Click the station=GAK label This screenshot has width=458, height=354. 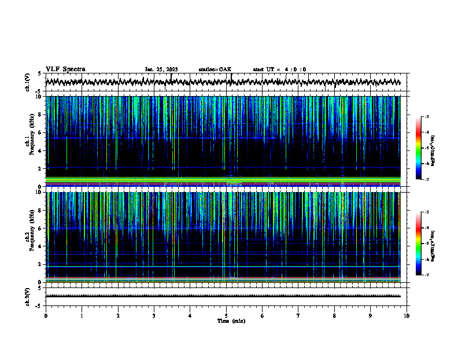(215, 69)
